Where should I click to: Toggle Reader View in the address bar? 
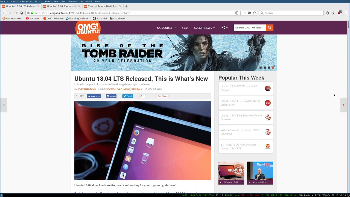tap(237, 13)
